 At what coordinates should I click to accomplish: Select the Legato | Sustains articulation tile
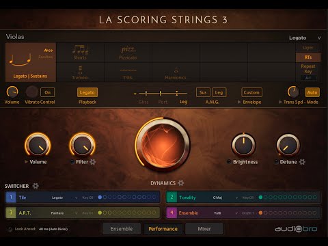click(x=31, y=62)
